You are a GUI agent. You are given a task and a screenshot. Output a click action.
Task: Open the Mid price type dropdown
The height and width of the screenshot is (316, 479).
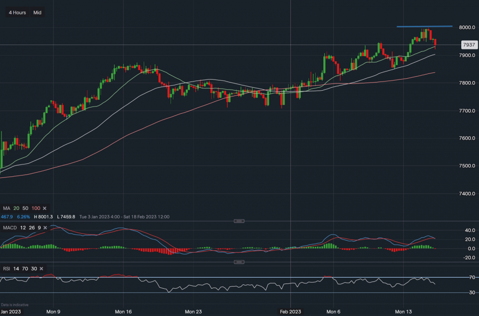(37, 12)
